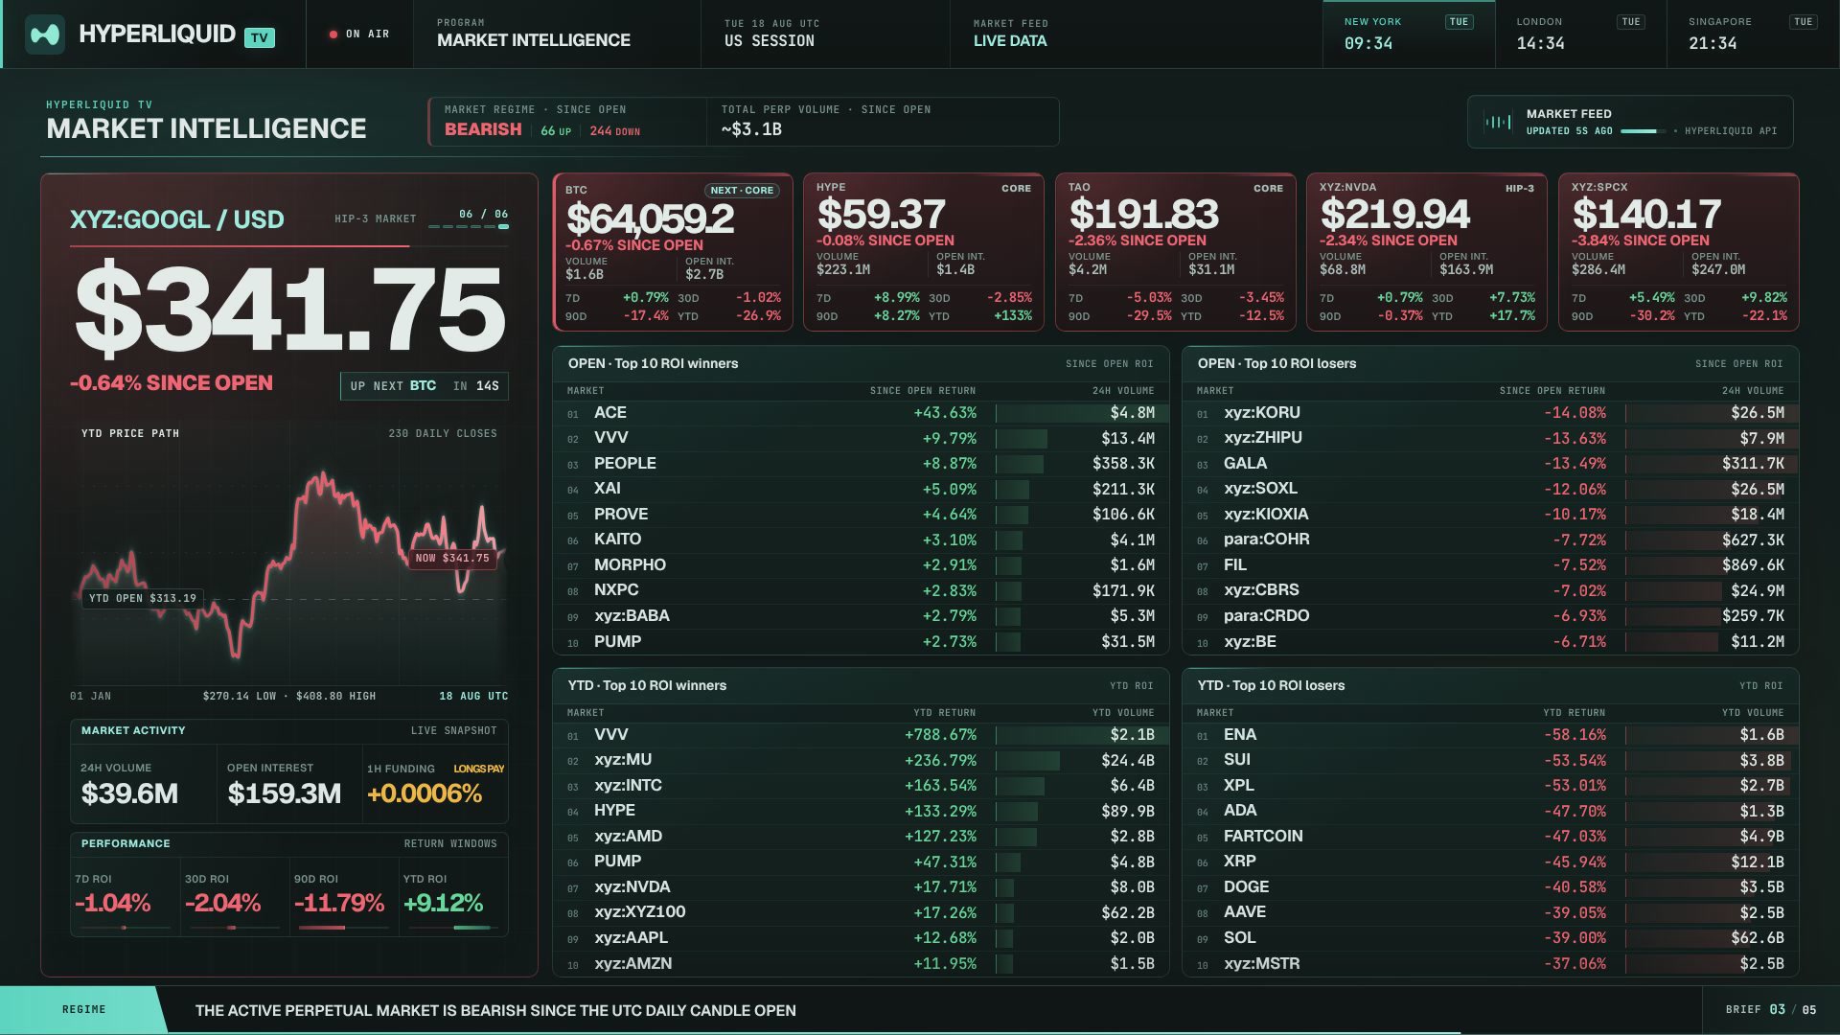Image resolution: width=1840 pixels, height=1035 pixels.
Task: Click the TV badge beside Hyperliquid
Action: 260,37
